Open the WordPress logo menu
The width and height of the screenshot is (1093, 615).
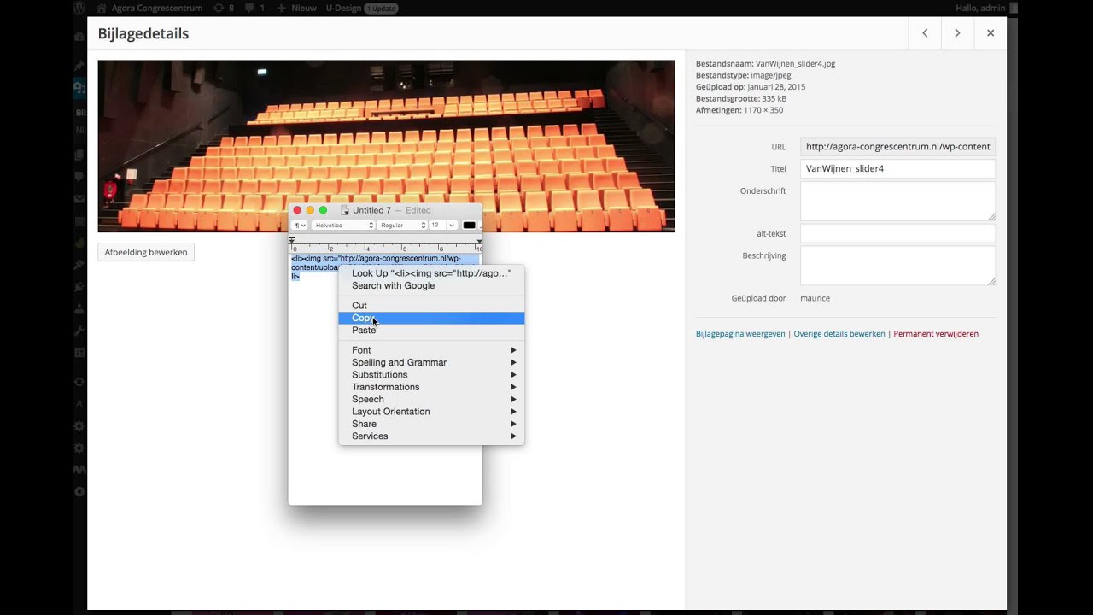(x=79, y=8)
